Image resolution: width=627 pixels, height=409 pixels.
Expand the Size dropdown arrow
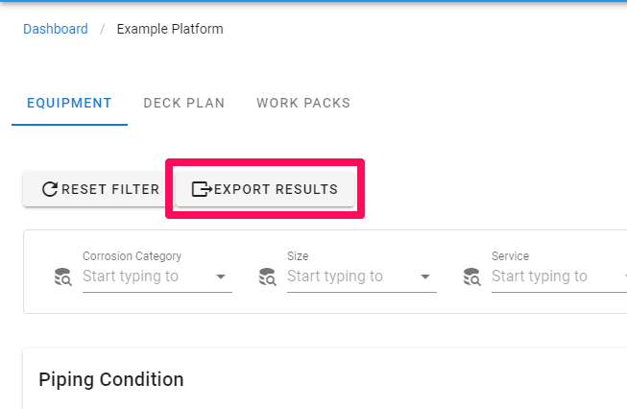[x=425, y=277]
